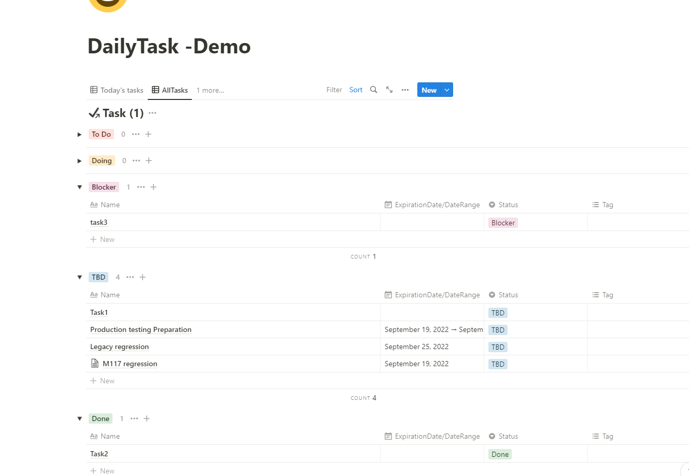The image size is (689, 476).
Task: Switch to Today's tasks tab
Action: pos(117,90)
